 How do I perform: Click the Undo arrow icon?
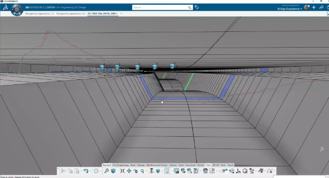pos(86,171)
